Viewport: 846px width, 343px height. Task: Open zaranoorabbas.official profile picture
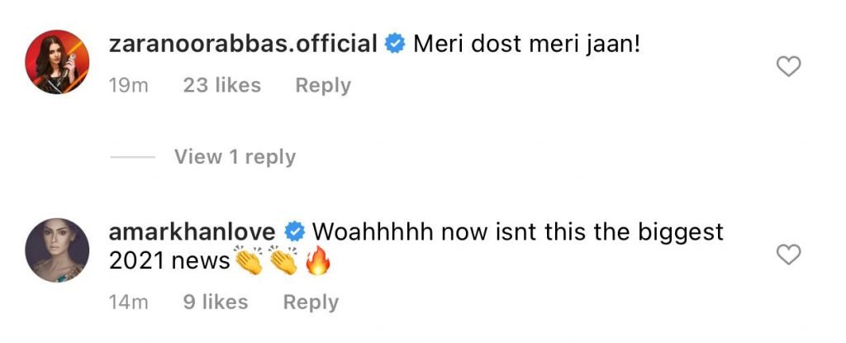tap(57, 62)
